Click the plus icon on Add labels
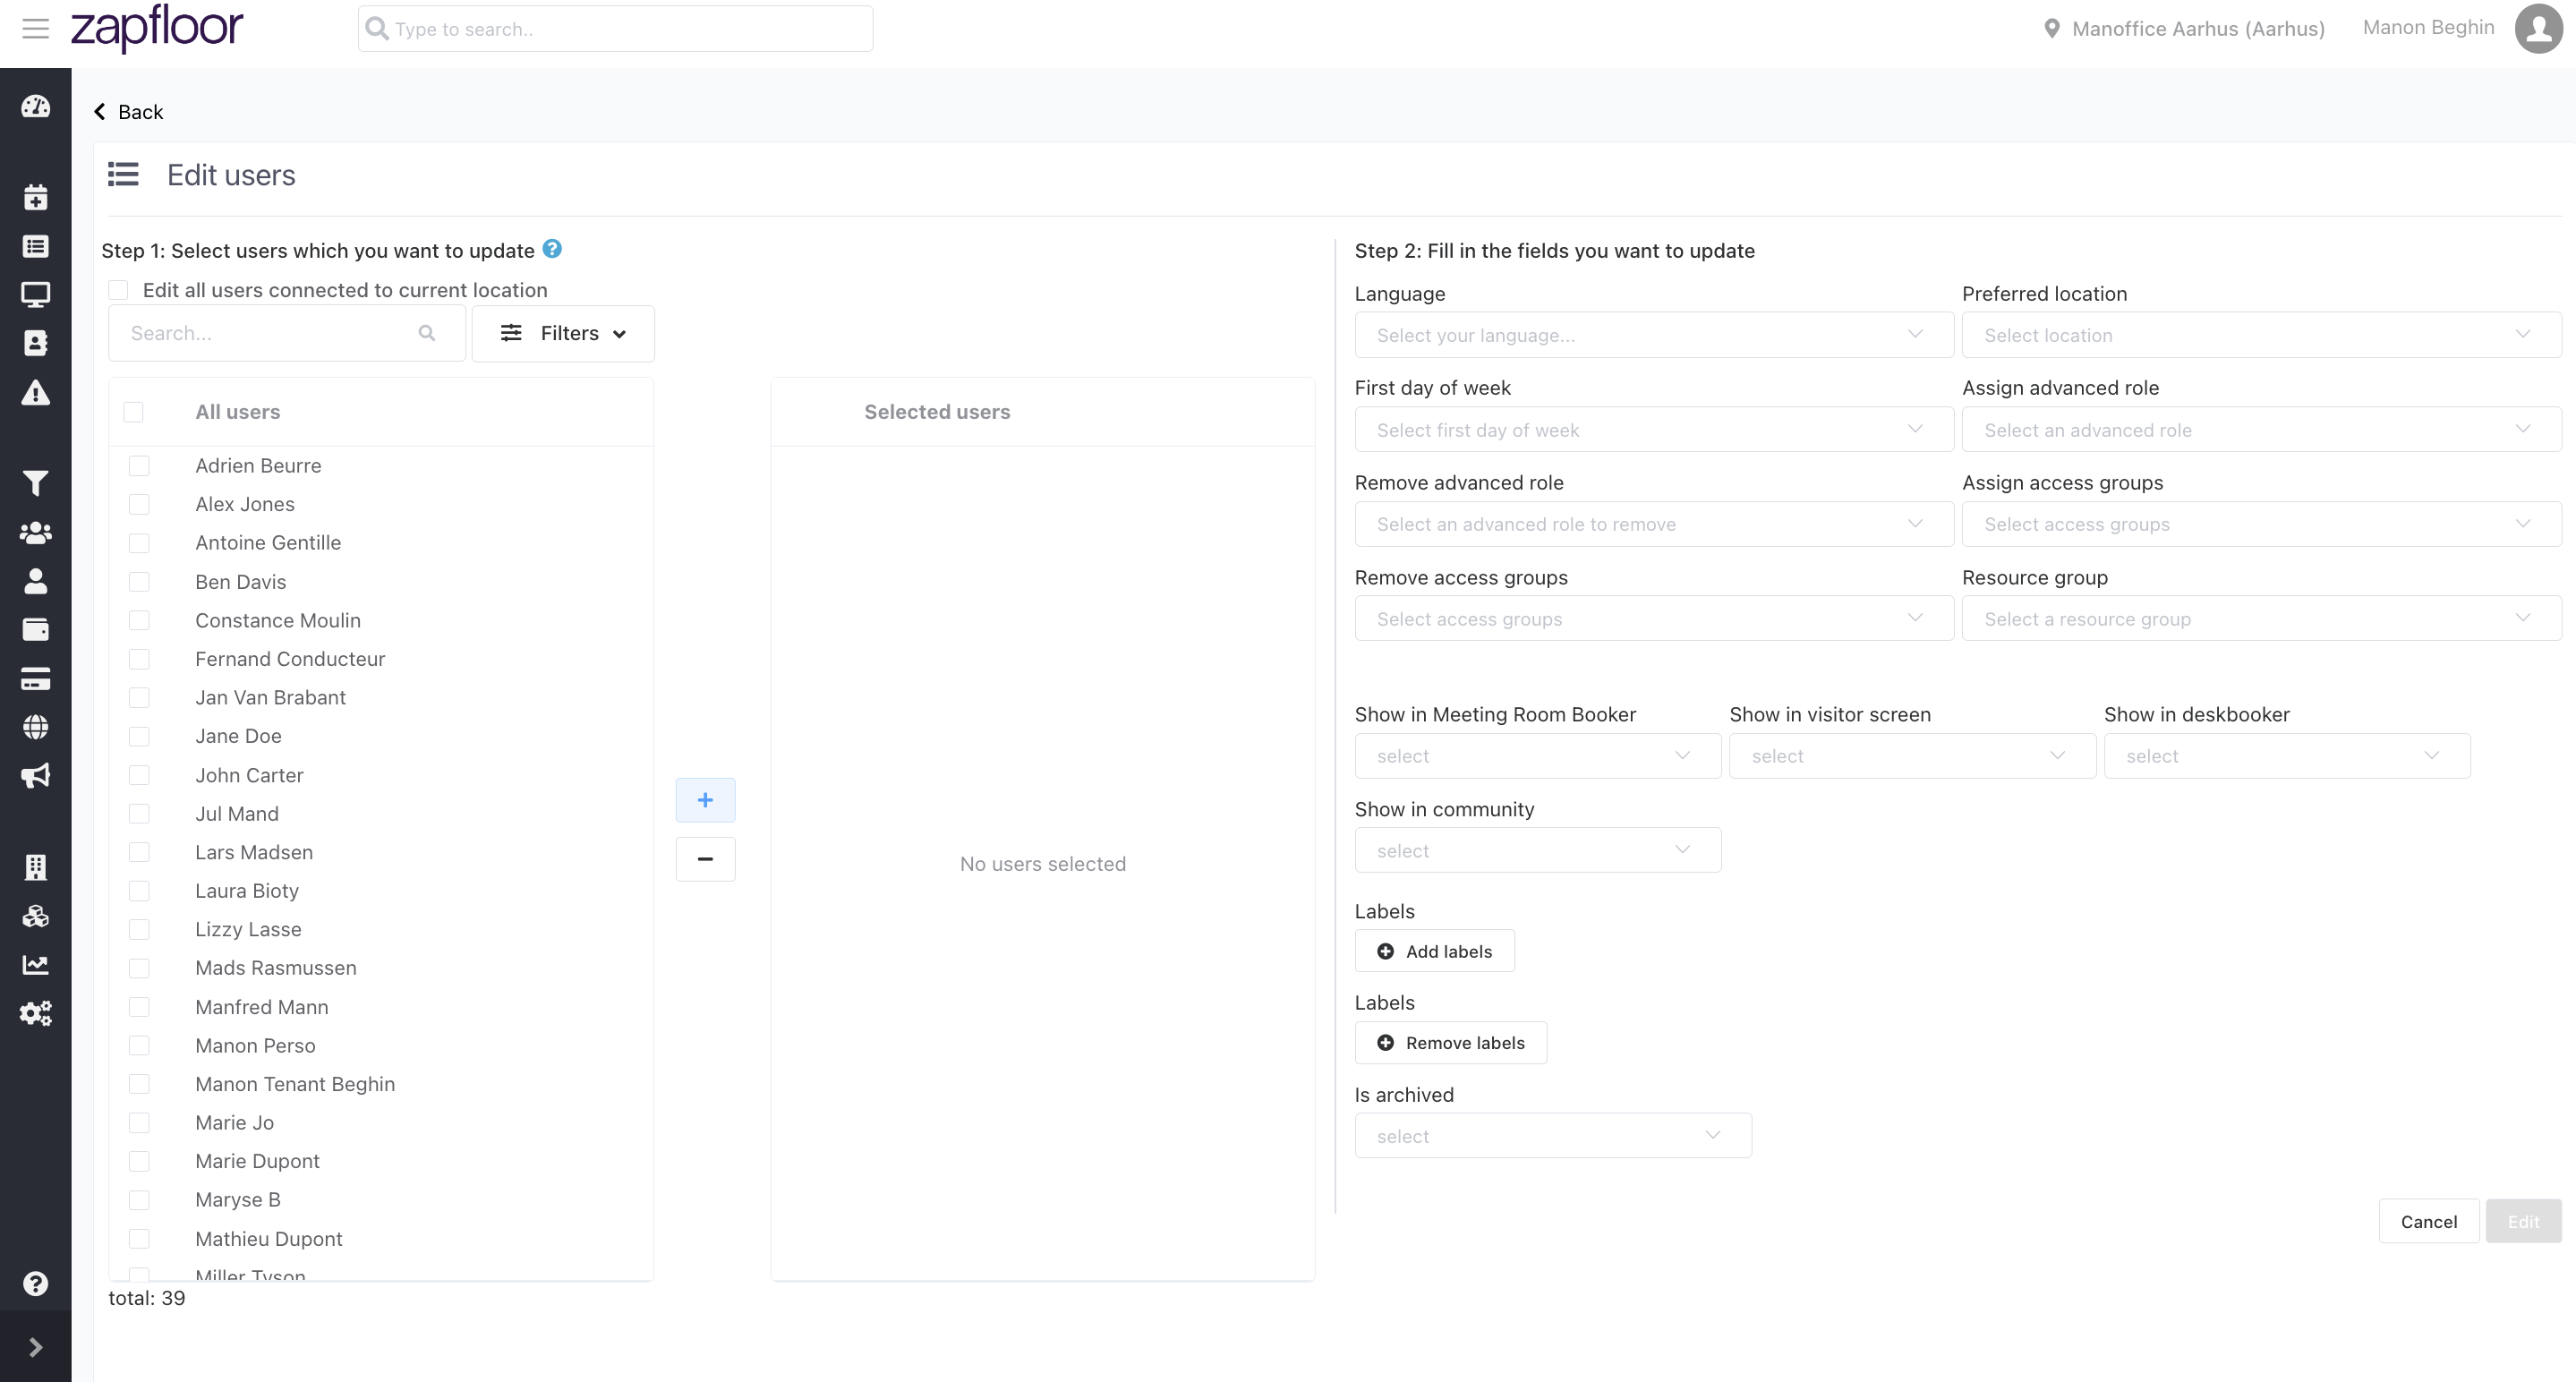Image resolution: width=2576 pixels, height=1382 pixels. coord(1385,951)
